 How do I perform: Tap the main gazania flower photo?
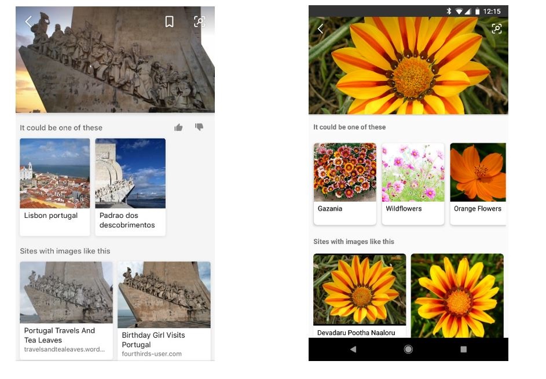tap(408, 65)
